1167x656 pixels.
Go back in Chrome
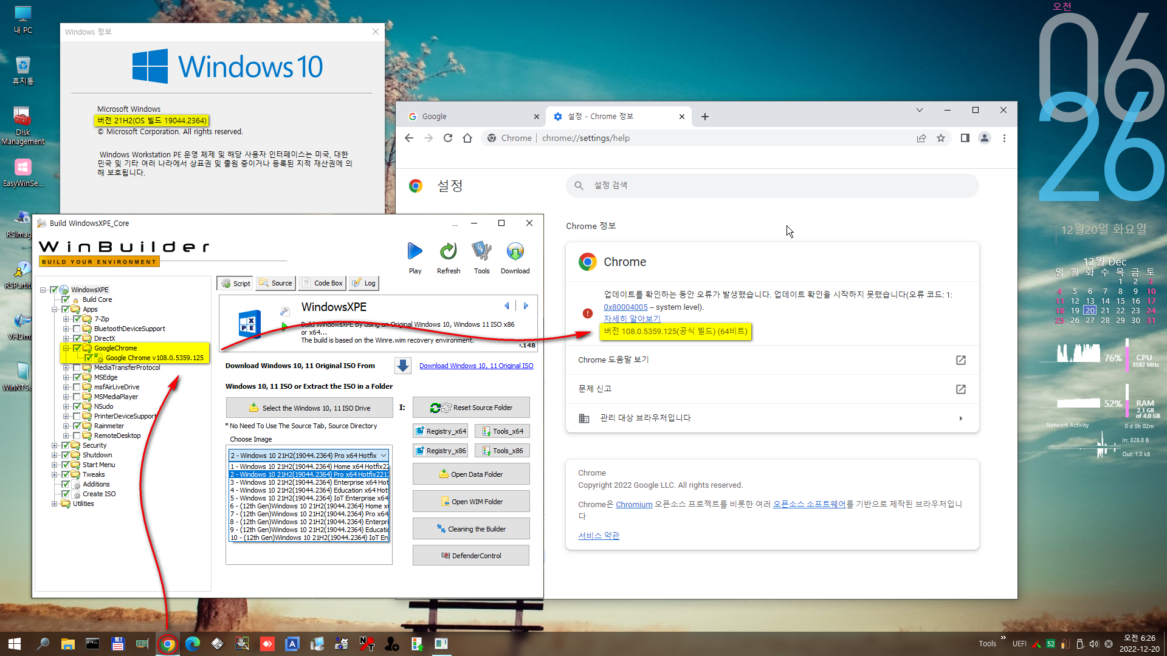[409, 138]
